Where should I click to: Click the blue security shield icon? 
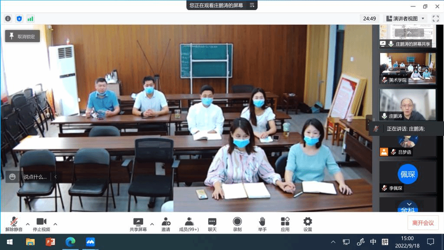tap(19, 19)
